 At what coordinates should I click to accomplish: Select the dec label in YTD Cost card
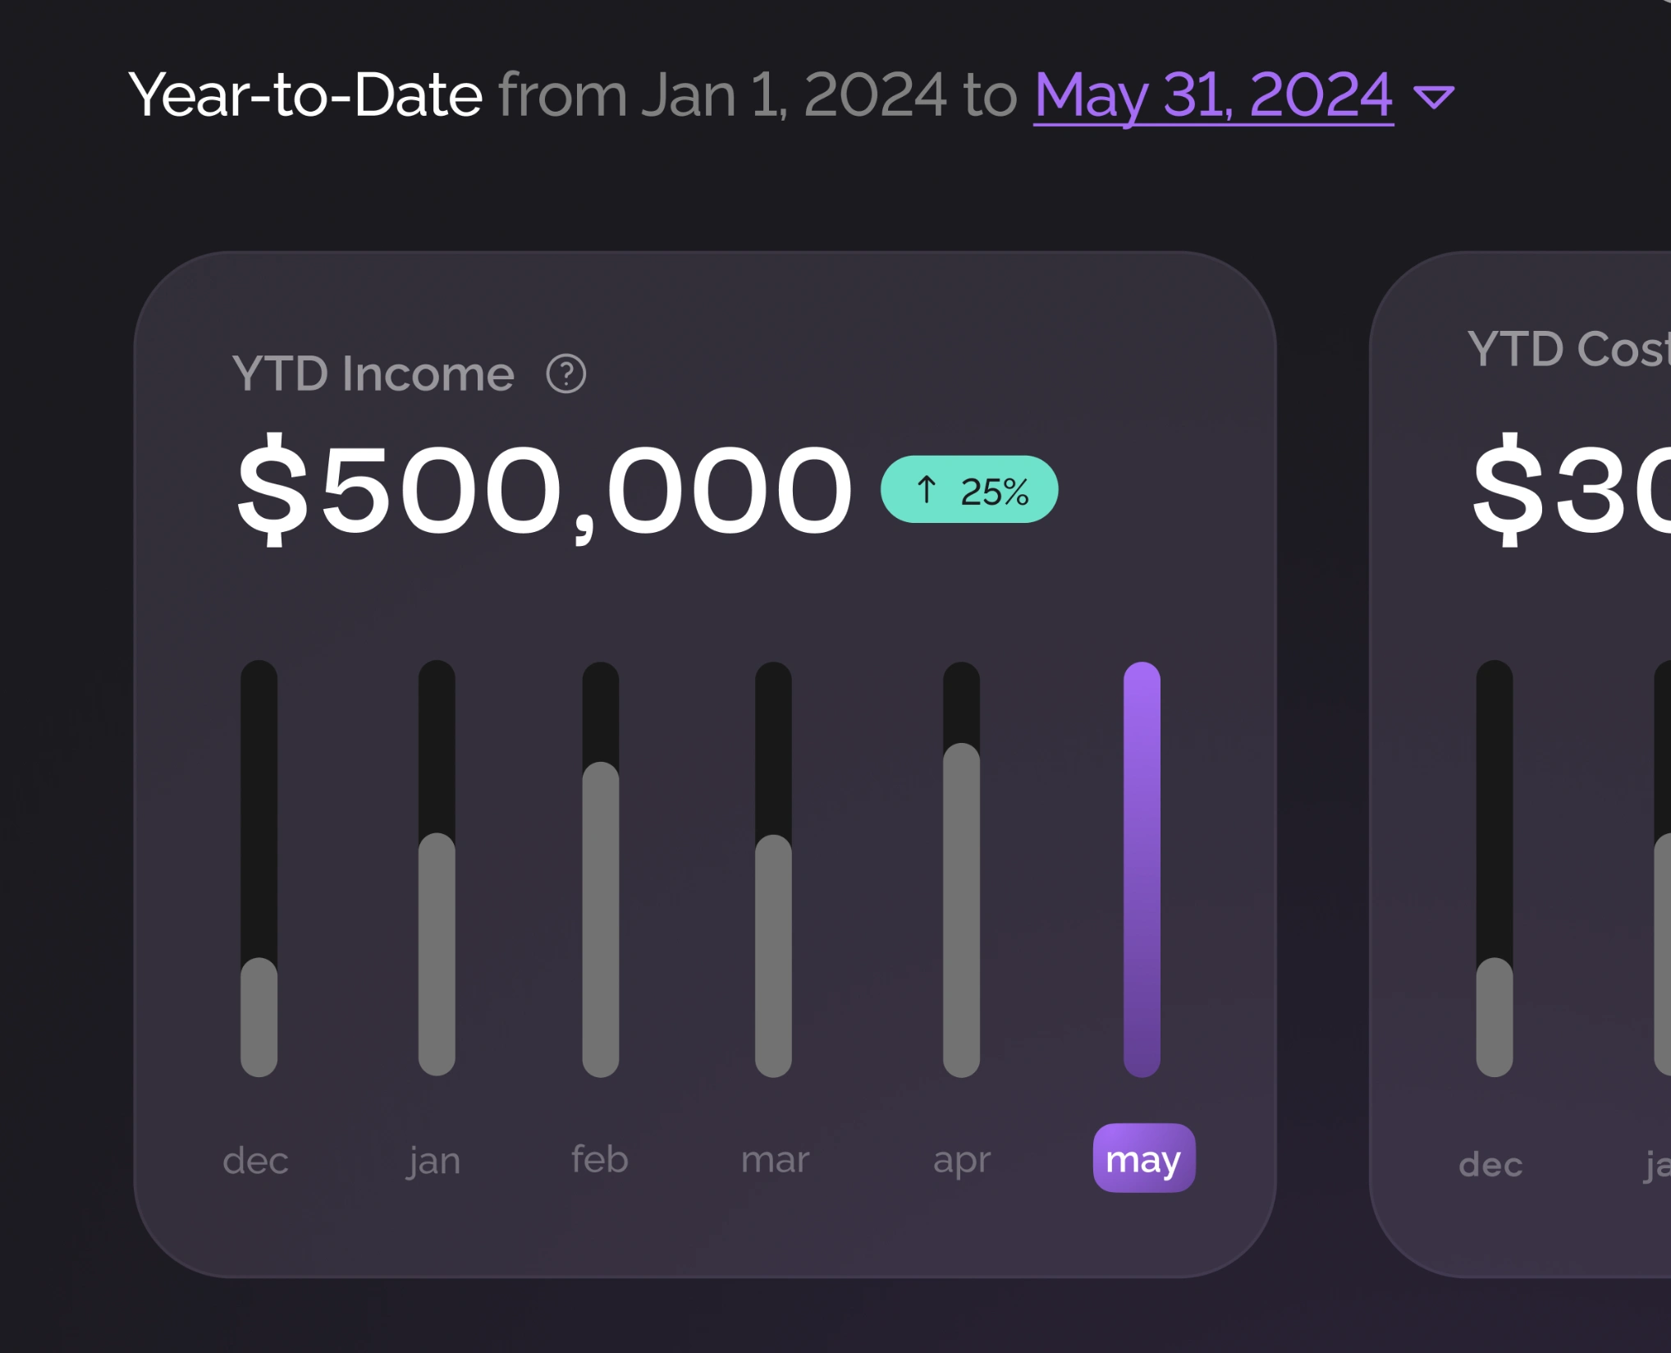1490,1165
